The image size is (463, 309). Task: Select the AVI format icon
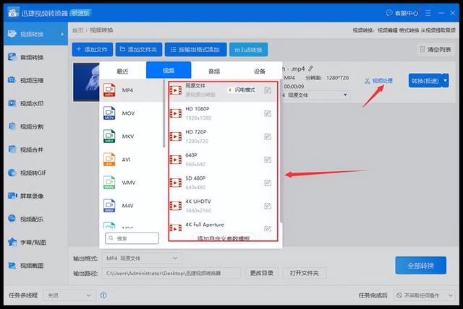click(109, 160)
